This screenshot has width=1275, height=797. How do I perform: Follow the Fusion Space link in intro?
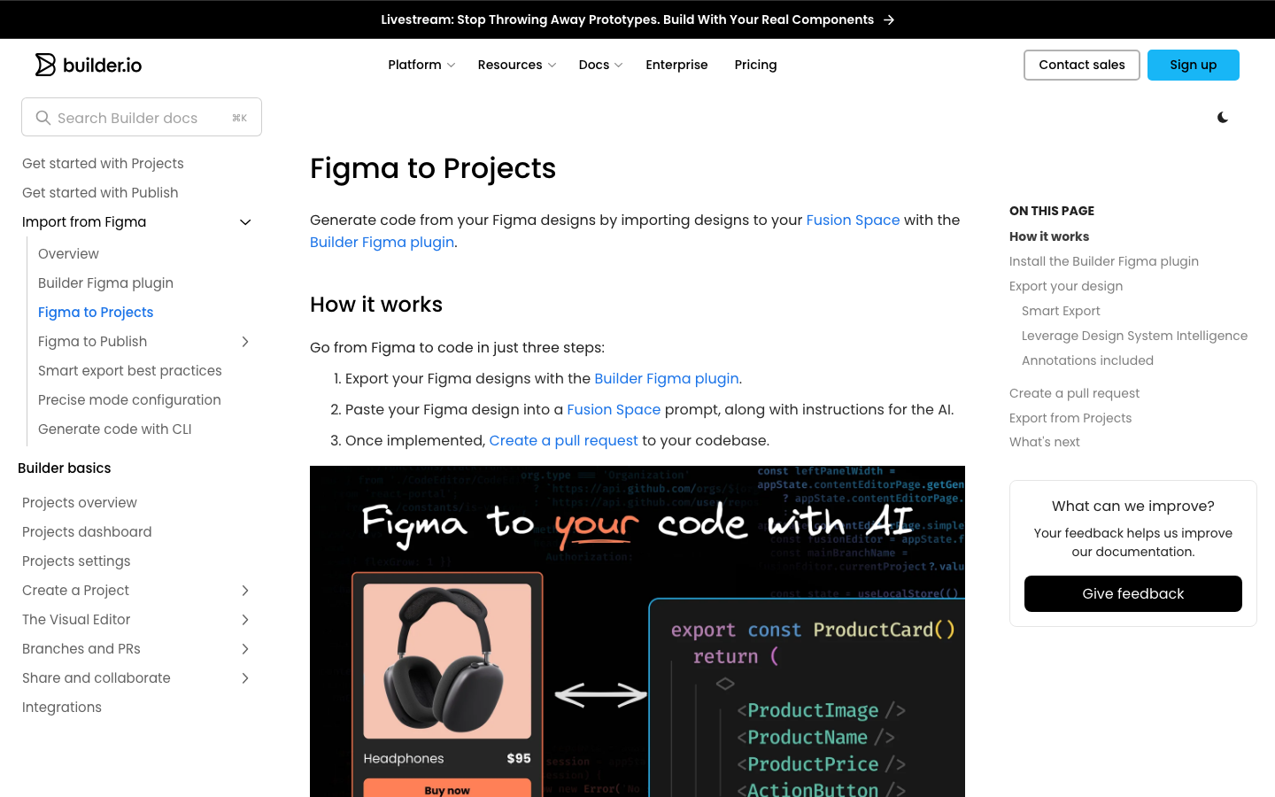pyautogui.click(x=853, y=220)
